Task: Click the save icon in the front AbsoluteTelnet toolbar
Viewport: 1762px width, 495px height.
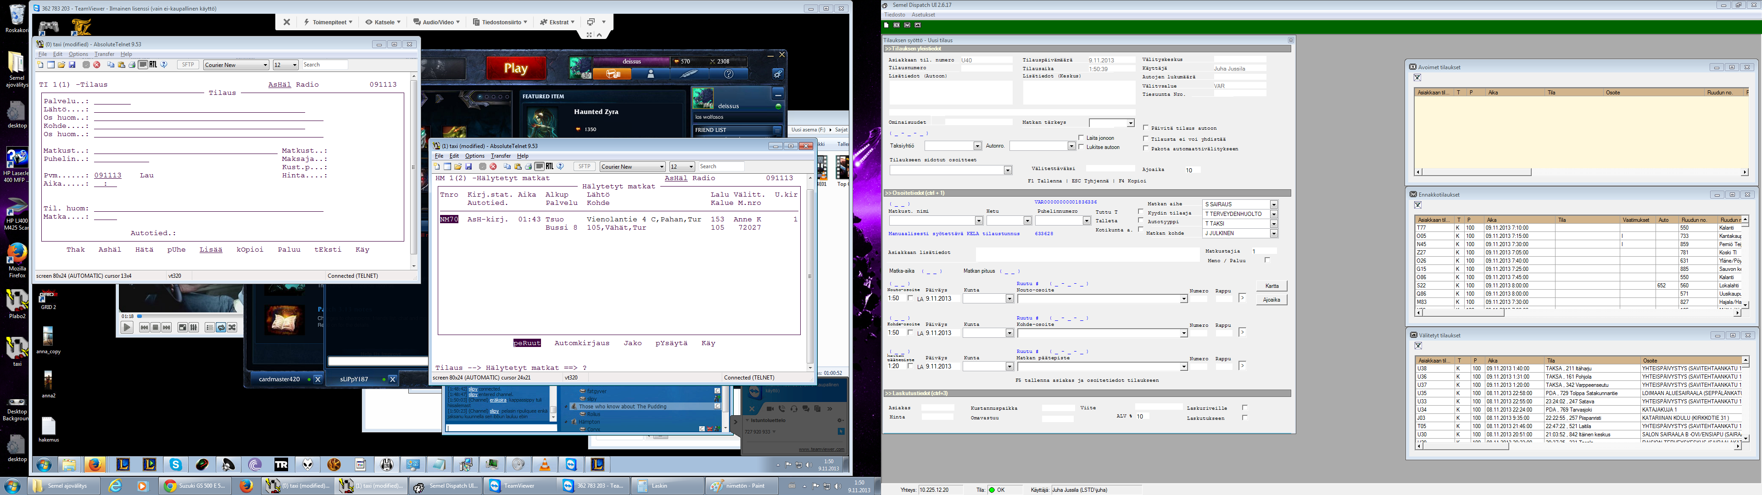Action: 468,166
